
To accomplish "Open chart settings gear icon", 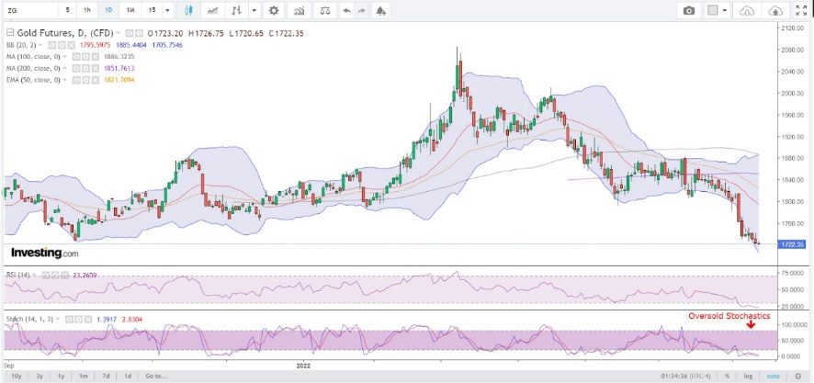I will point(274,10).
